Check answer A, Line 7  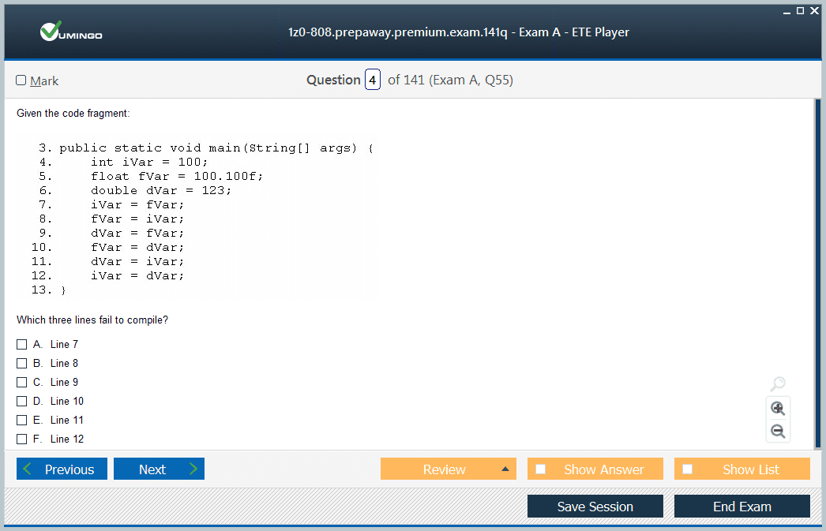pos(22,345)
